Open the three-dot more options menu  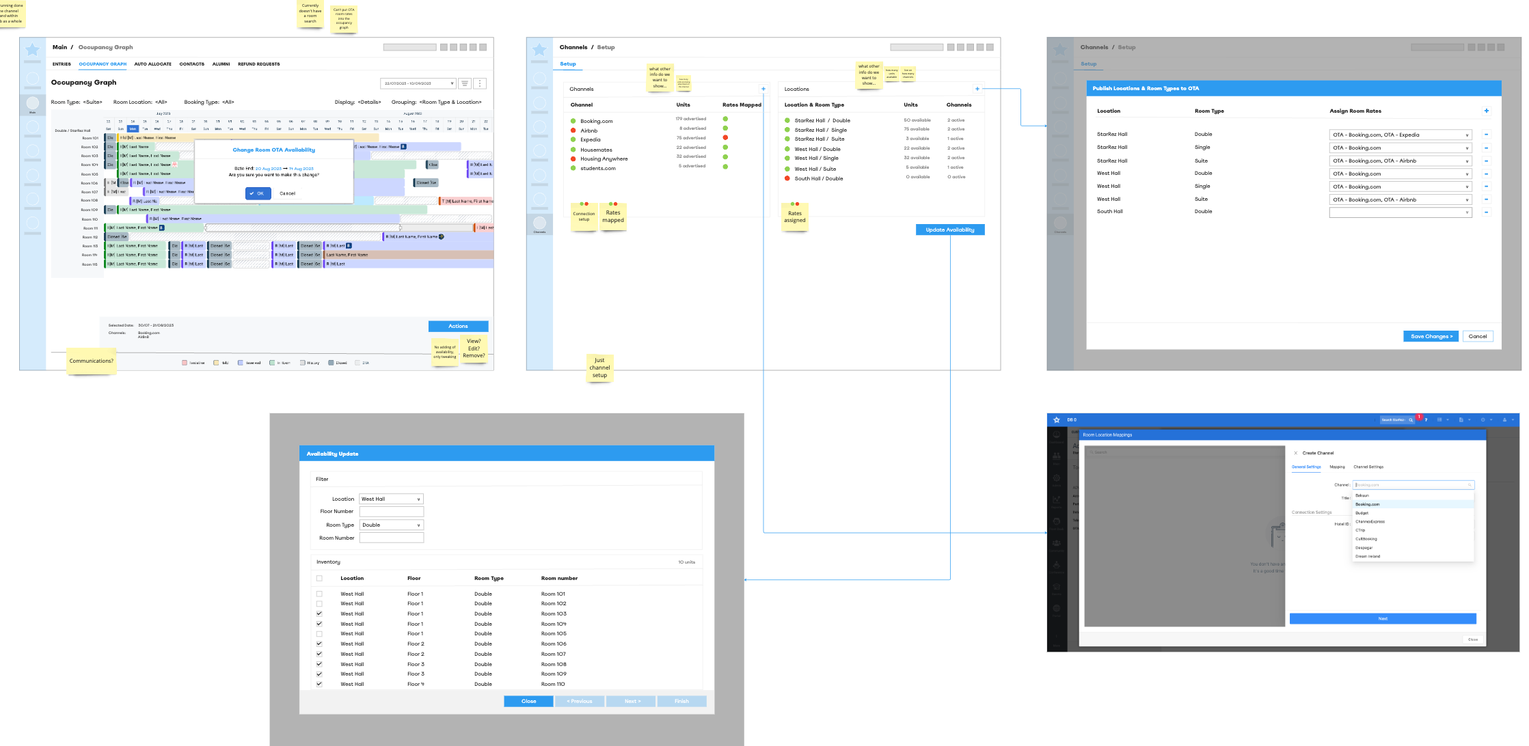click(480, 83)
